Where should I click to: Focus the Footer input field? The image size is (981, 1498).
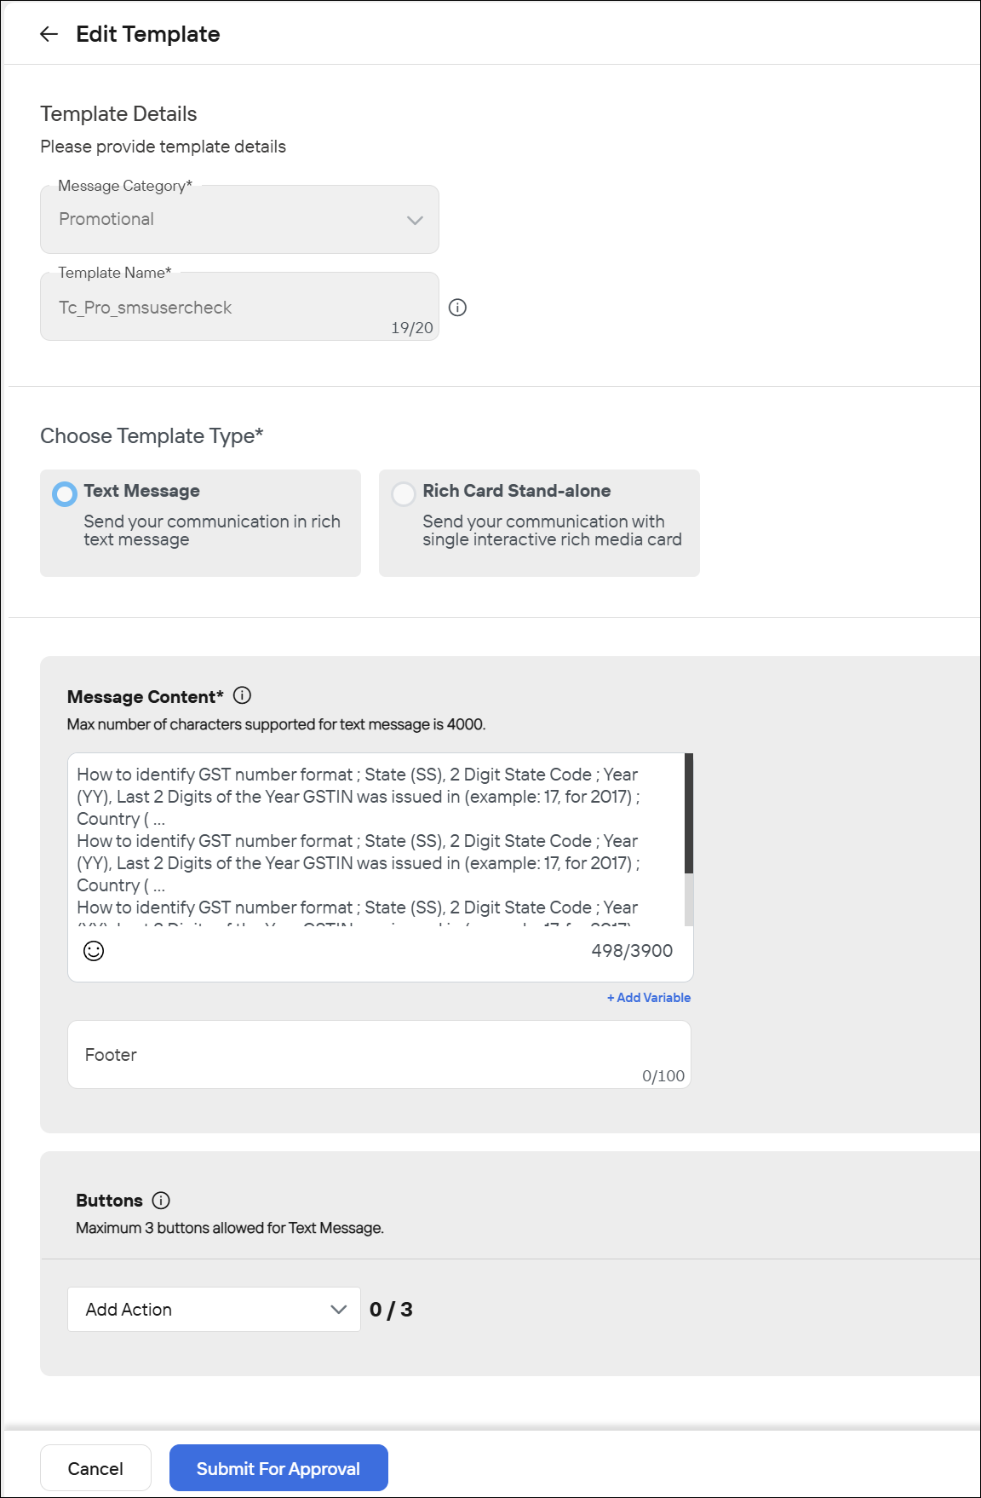379,1055
